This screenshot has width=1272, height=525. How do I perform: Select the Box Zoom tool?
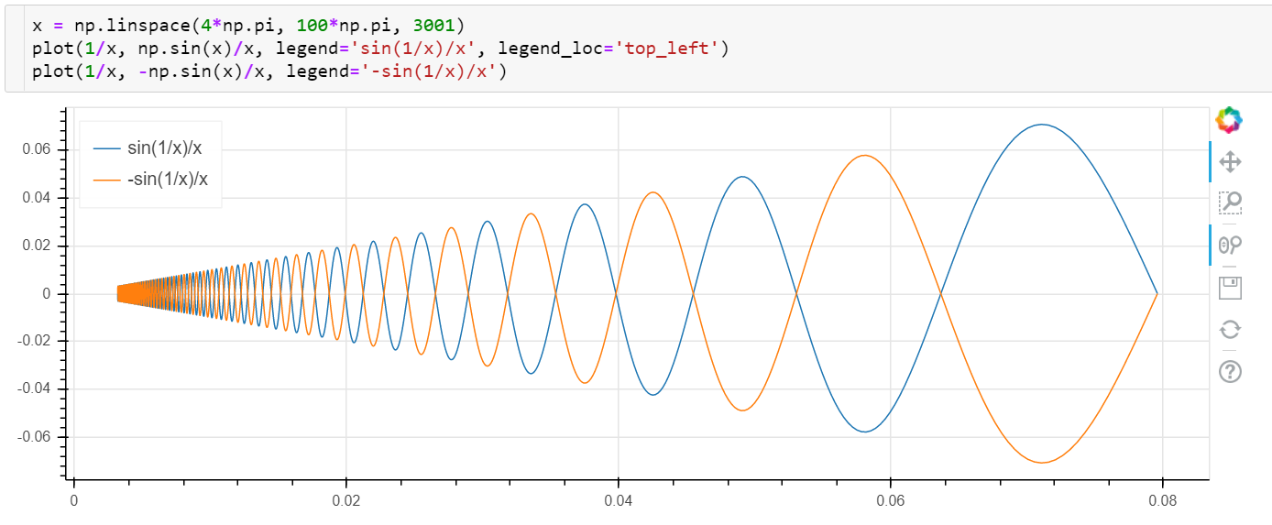1230,202
